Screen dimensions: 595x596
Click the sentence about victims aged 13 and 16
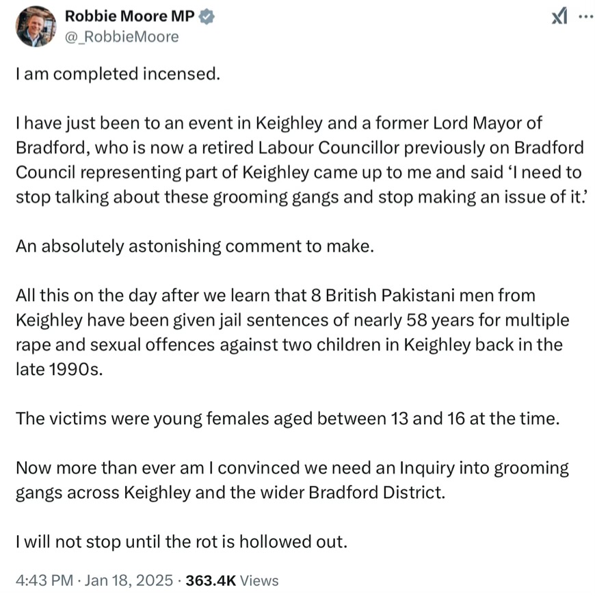288,418
